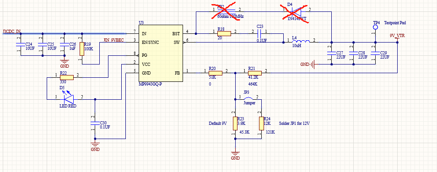The image size is (437, 172).
Task: Click the DCDC_IN net label
Action: pos(12,31)
